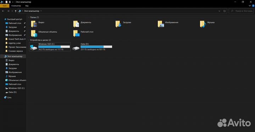The width and height of the screenshot is (255, 132).
Task: Open the Изображения folder in the Папки group
Action: tap(168, 24)
